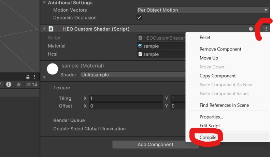This screenshot has width=273, height=157.
Task: Open the HEO Custom Shader three-dot menu
Action: click(266, 29)
